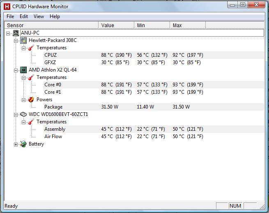269x213 pixels.
Task: Click Package min 11.40 W
Action: pos(145,107)
